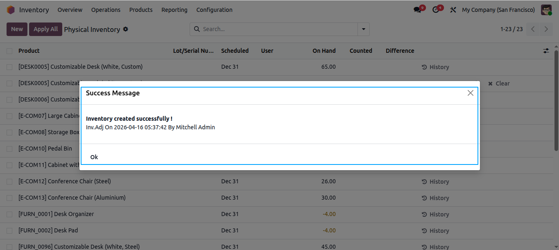Click on-hand value 26.00
Screen dimensions: 559x250
[328, 181]
